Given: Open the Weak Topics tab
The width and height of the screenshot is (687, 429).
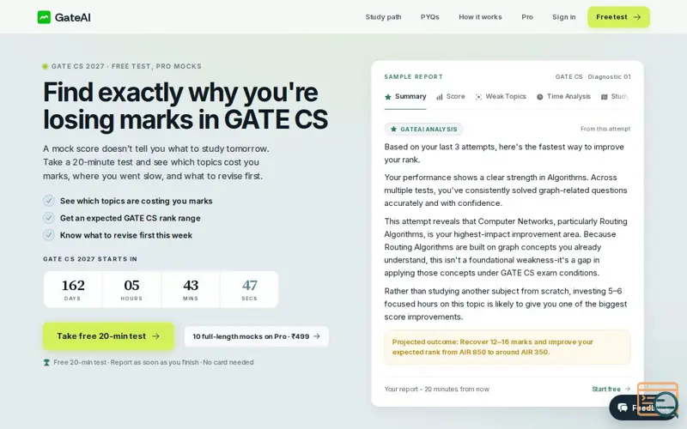Looking at the screenshot, I should pos(501,97).
